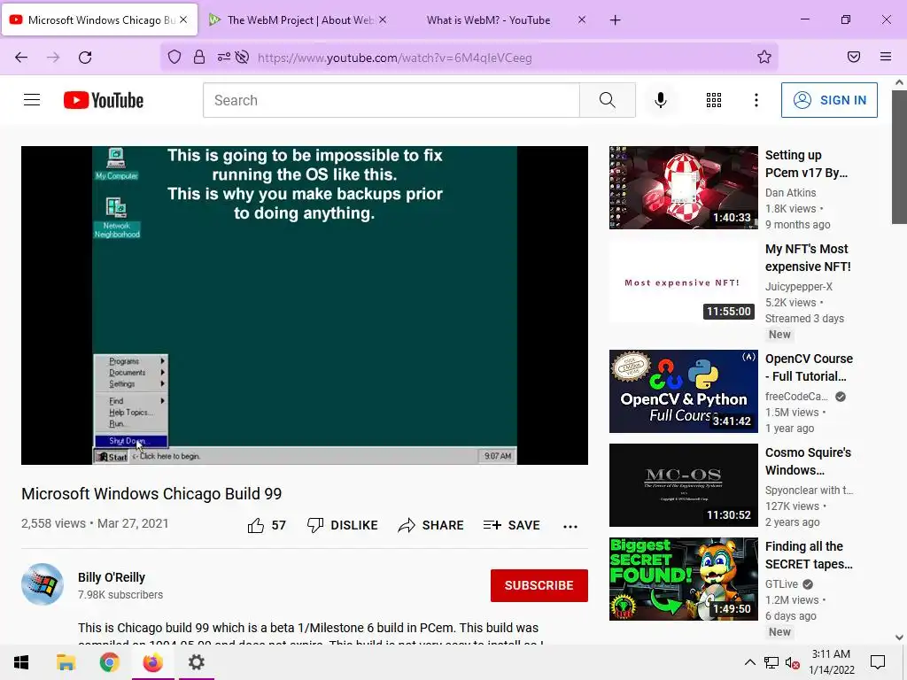The height and width of the screenshot is (680, 907).
Task: Sign in to YouTube
Action: tap(829, 100)
